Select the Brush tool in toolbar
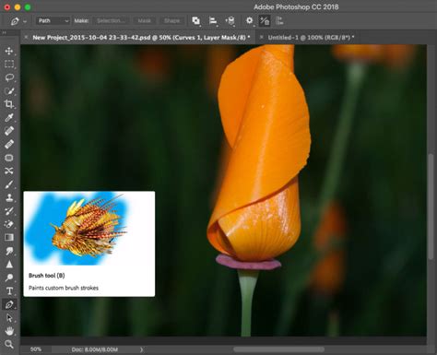The height and width of the screenshot is (355, 437). point(9,184)
